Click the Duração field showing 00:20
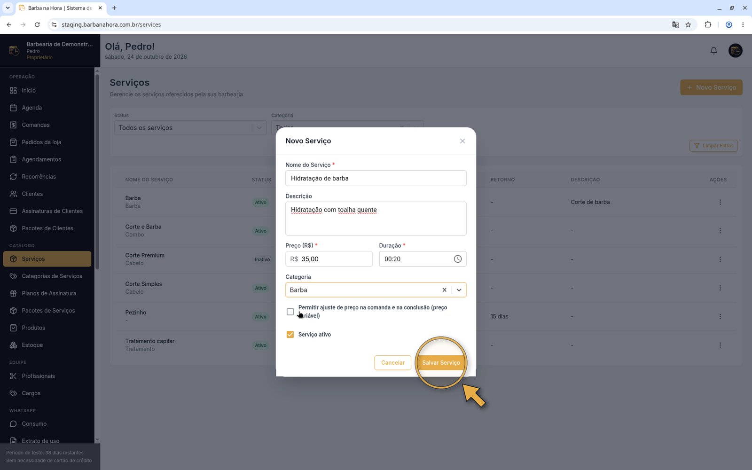752x470 pixels. click(423, 259)
